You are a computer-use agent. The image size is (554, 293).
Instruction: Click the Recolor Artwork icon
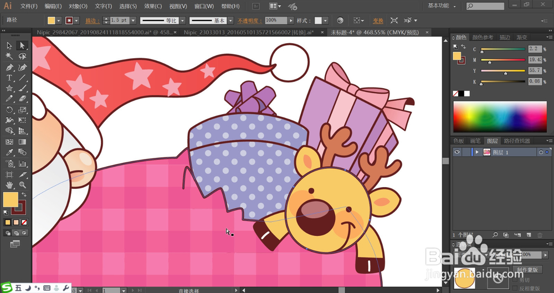pos(340,20)
